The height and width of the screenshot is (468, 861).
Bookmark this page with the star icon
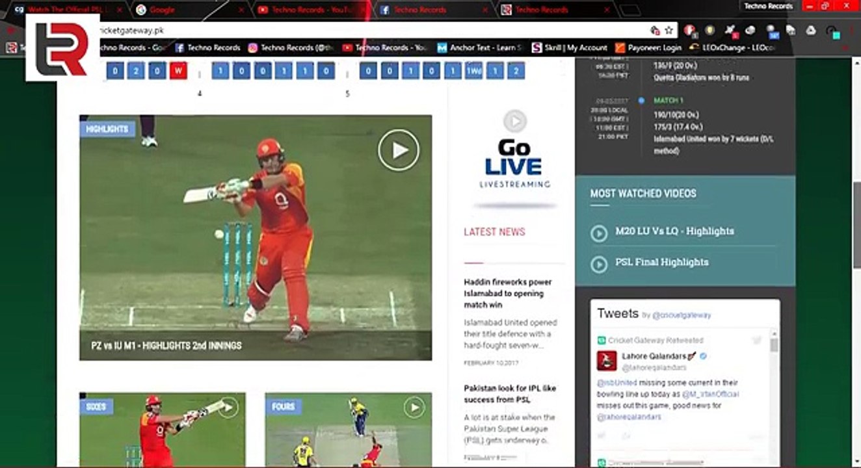click(669, 31)
